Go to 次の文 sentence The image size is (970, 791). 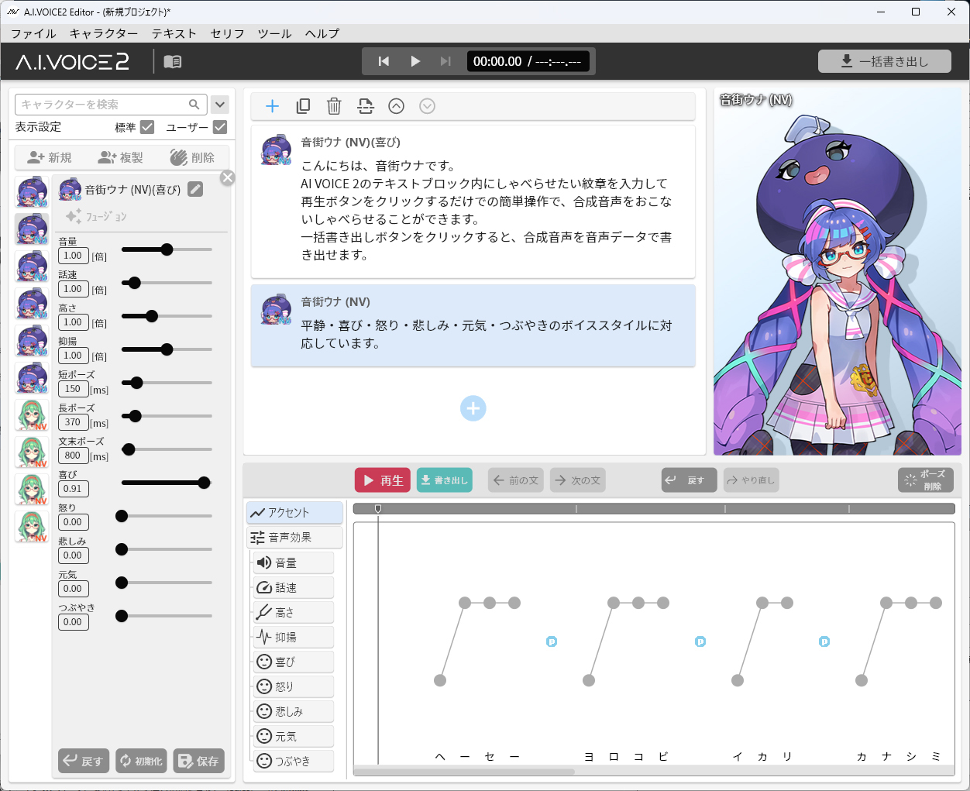pos(578,480)
